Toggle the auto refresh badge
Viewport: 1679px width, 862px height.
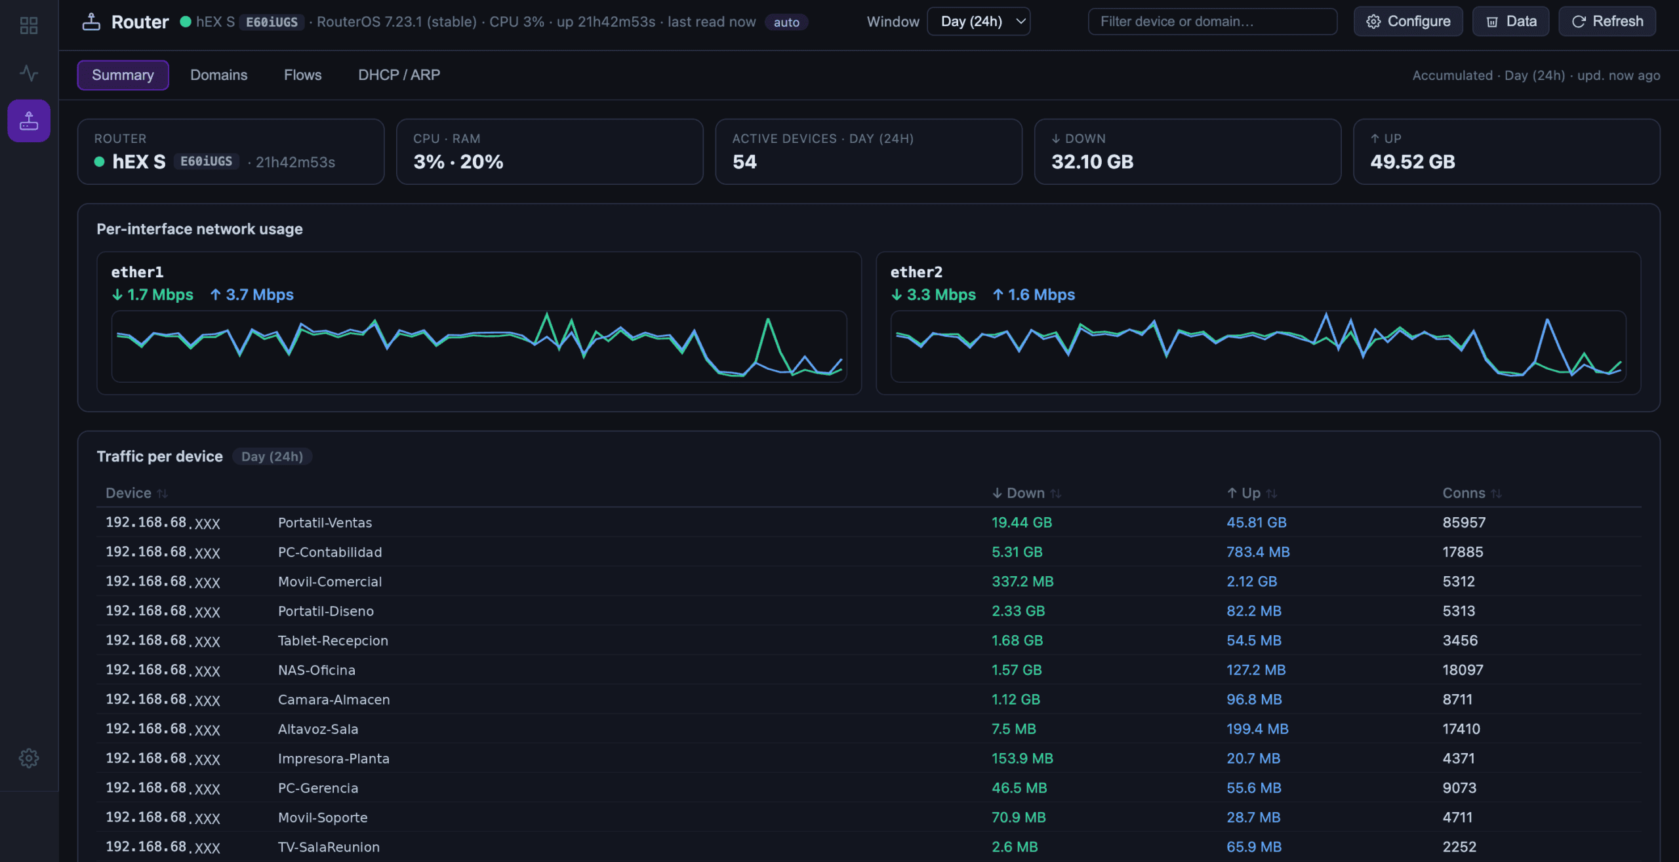(786, 22)
